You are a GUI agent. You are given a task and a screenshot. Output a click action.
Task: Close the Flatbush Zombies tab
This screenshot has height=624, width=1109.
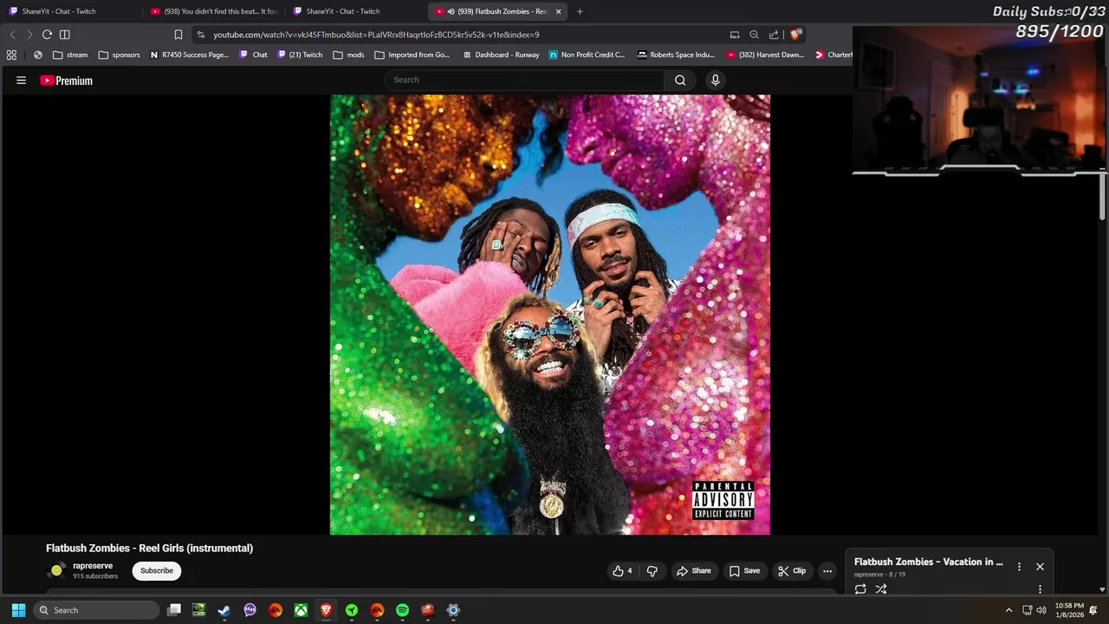point(558,11)
